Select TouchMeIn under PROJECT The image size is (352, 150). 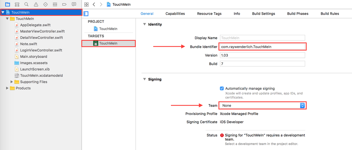click(x=108, y=29)
